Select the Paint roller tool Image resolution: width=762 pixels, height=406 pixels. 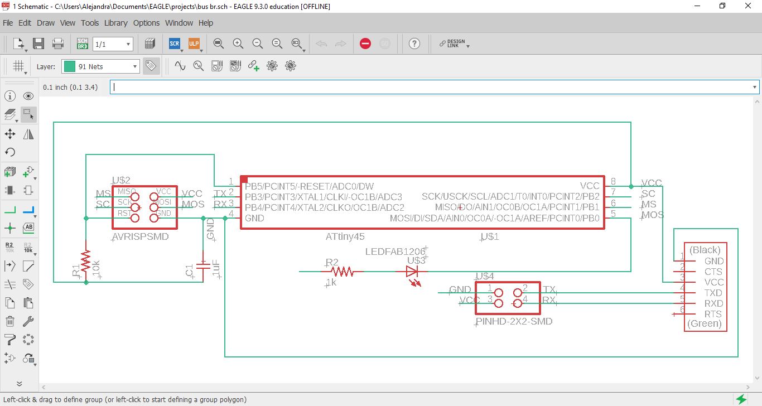click(x=10, y=339)
